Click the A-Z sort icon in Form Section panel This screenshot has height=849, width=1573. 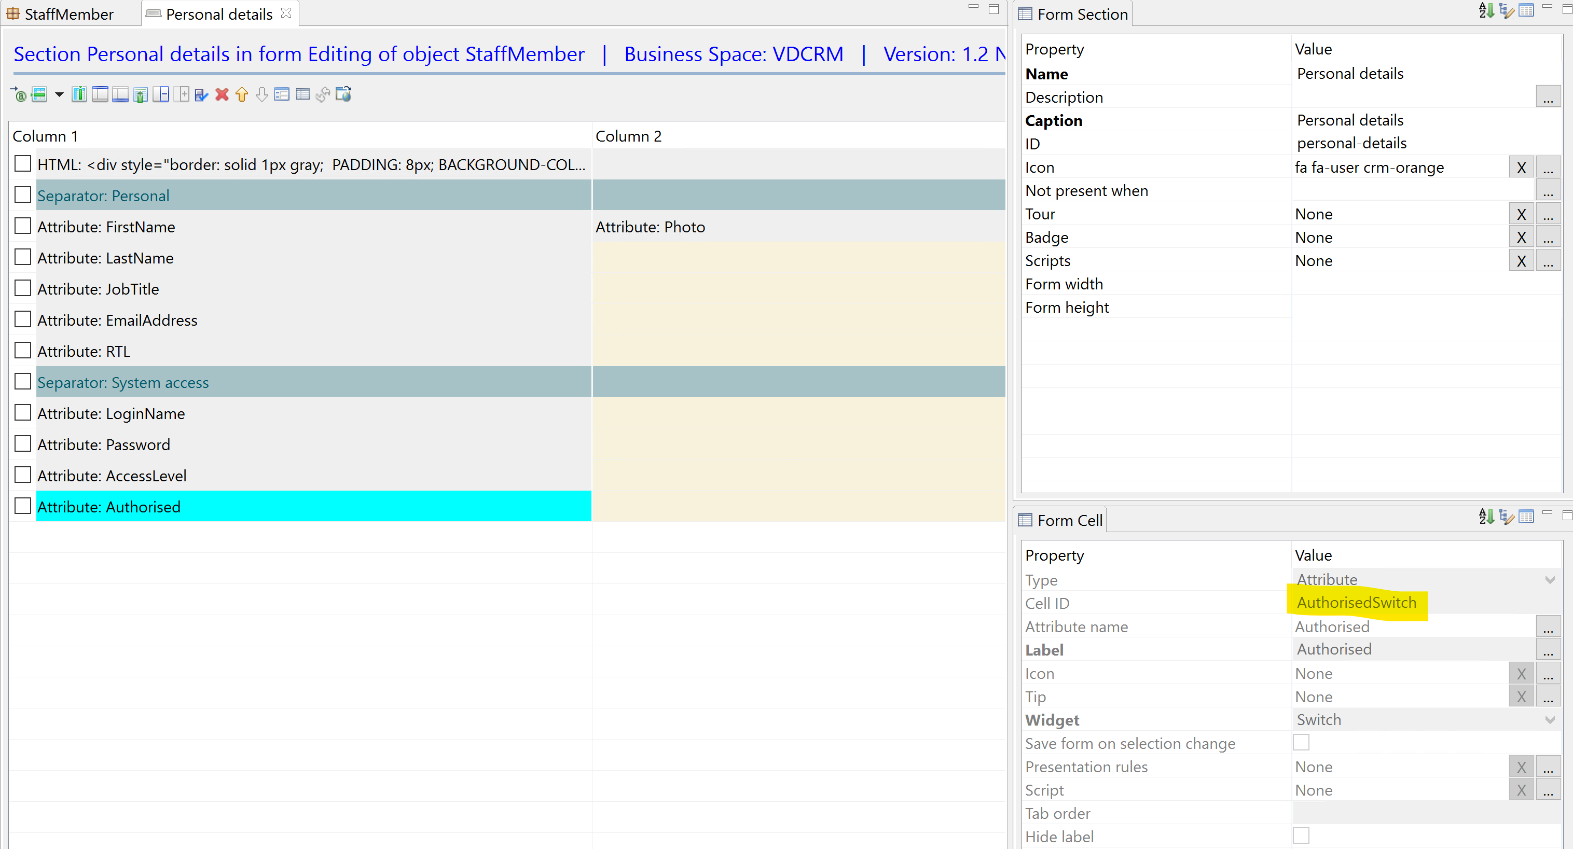[x=1486, y=10]
